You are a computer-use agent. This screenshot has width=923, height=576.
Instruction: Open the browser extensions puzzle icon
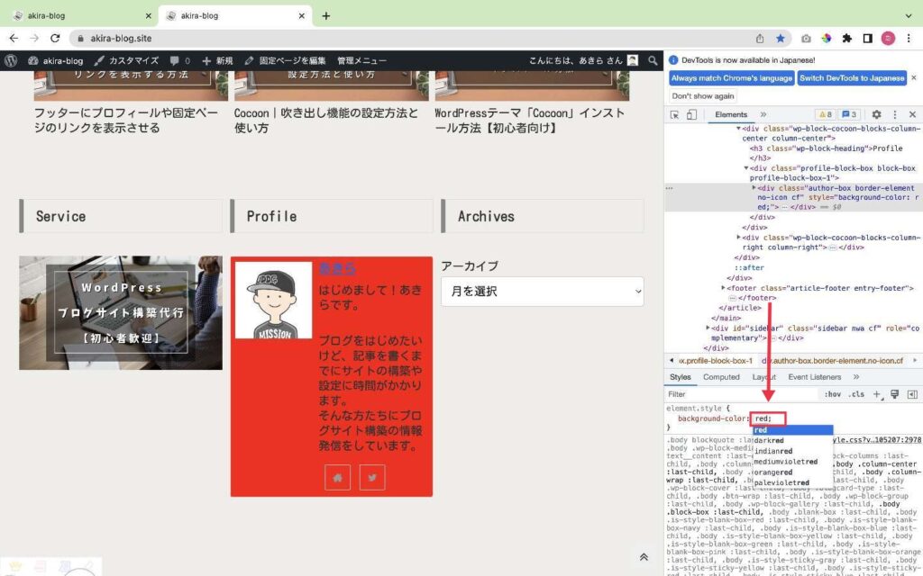coord(847,38)
